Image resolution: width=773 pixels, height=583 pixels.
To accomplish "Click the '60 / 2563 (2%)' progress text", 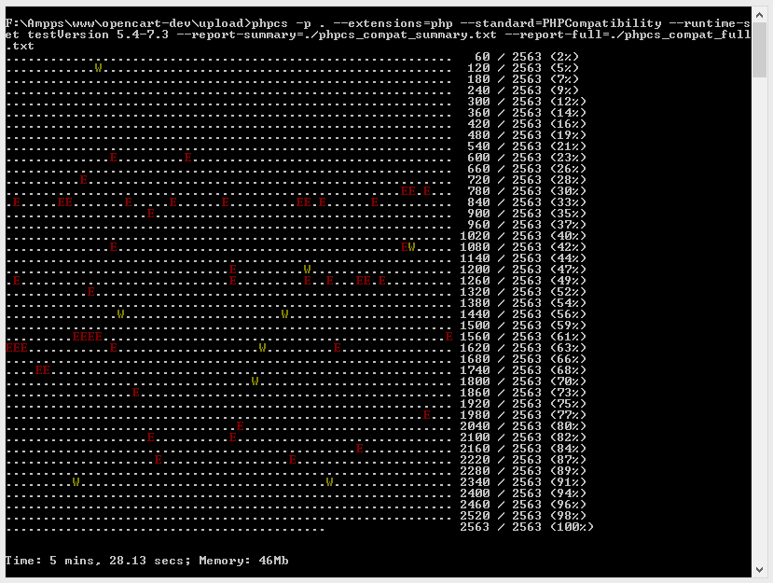I will coord(527,57).
